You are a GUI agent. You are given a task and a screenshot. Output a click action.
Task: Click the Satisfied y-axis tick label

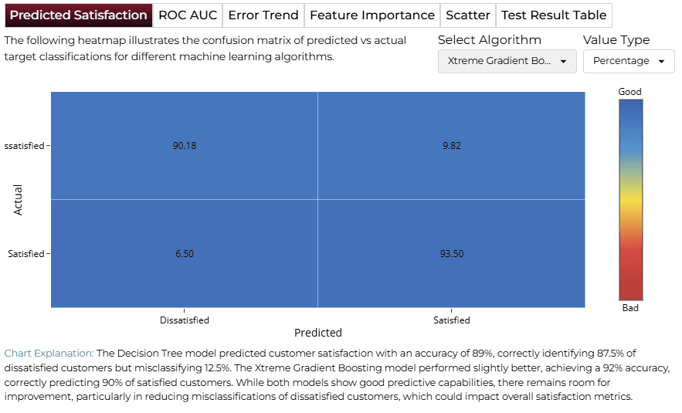point(26,254)
